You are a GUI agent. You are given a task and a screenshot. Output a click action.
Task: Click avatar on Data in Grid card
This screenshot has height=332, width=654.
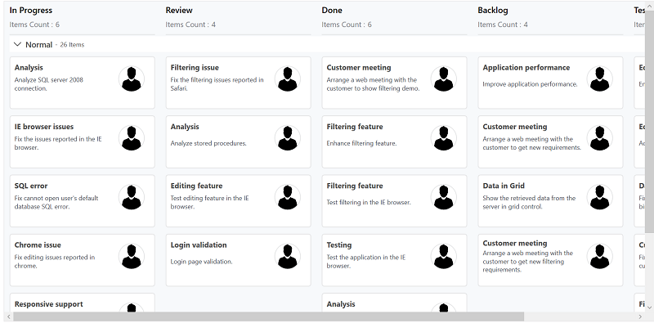point(599,197)
